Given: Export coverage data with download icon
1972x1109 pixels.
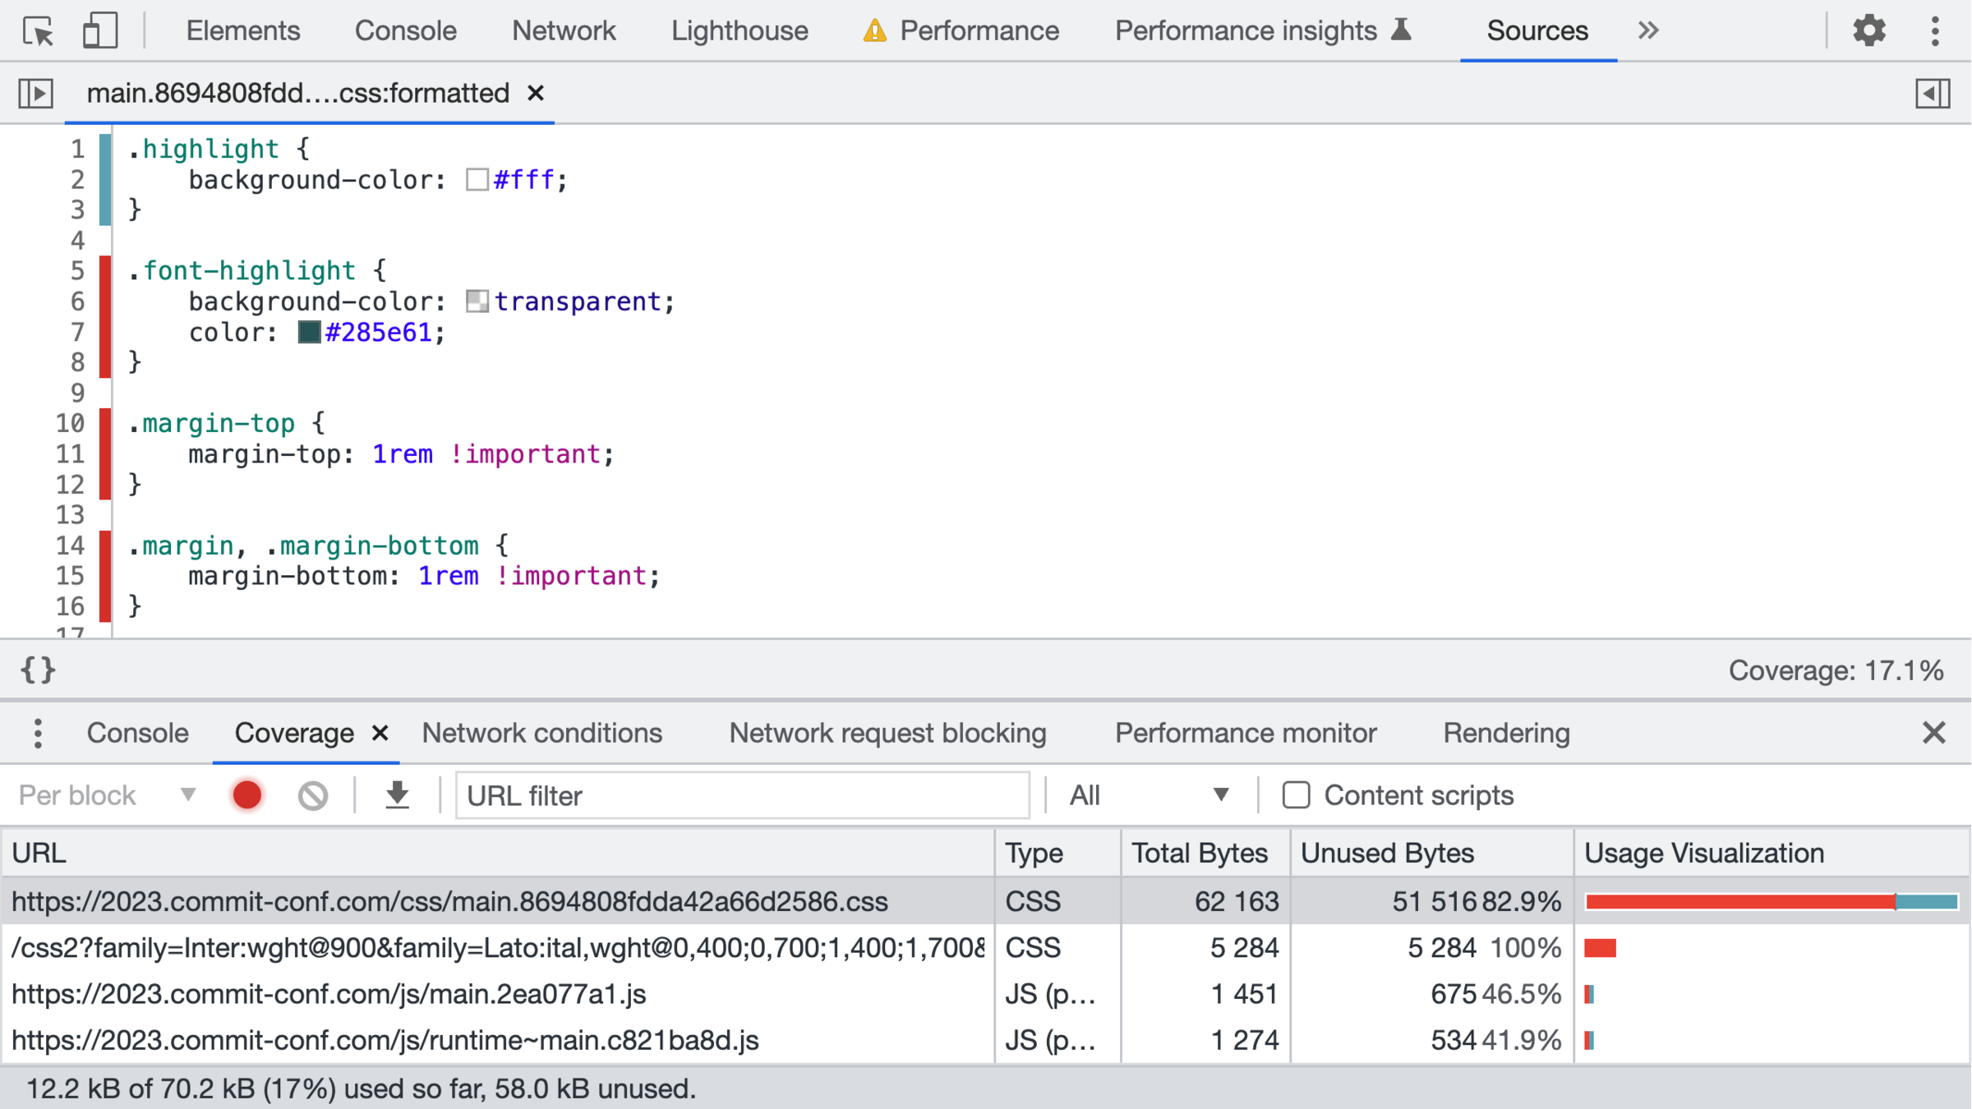Looking at the screenshot, I should (398, 795).
